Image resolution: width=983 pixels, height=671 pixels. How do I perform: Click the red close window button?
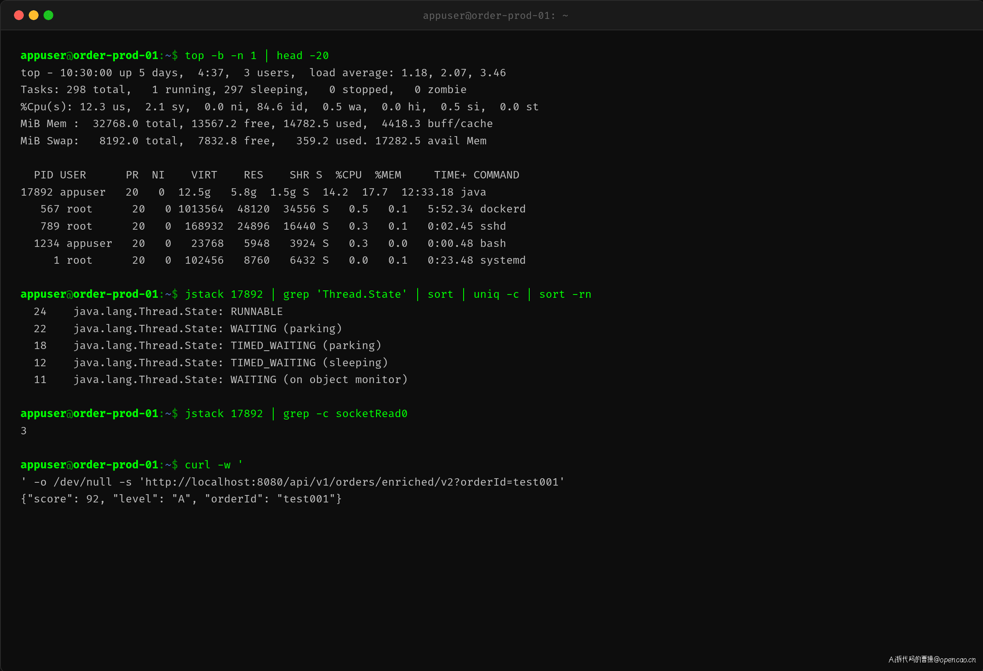(x=18, y=15)
